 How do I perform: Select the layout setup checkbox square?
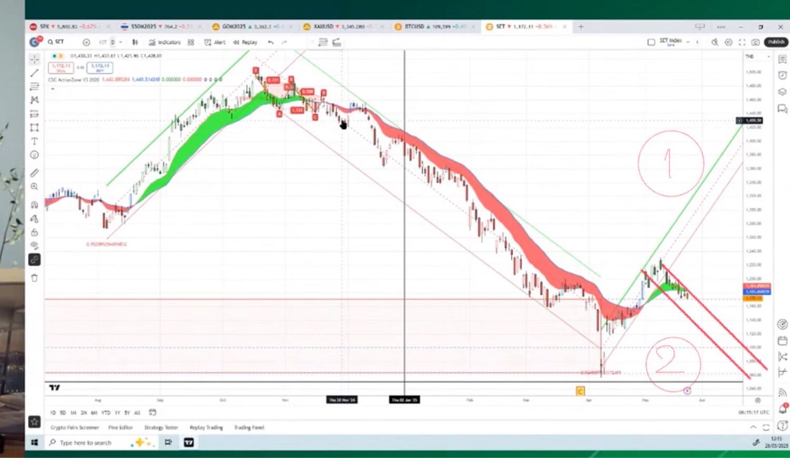click(651, 42)
